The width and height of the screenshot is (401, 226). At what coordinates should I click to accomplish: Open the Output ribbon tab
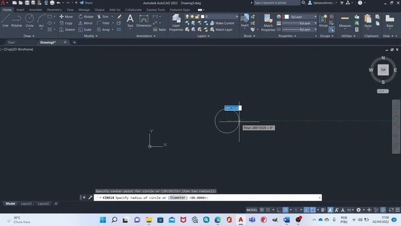click(100, 10)
